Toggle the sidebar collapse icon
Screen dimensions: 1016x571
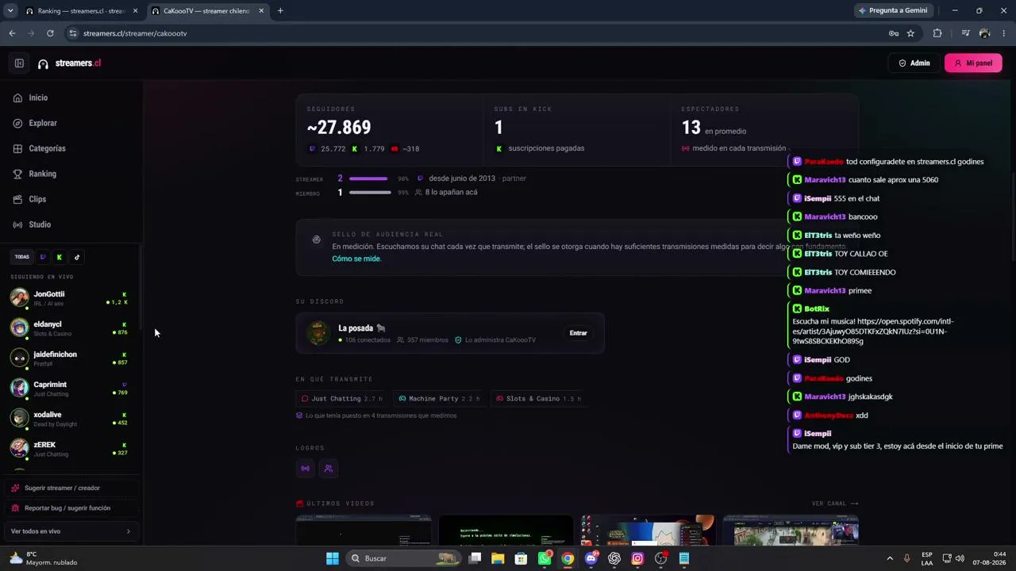[x=19, y=63]
